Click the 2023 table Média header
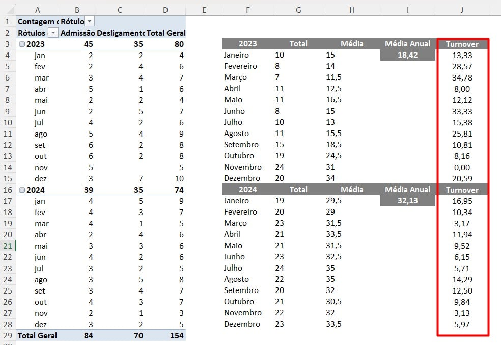The height and width of the screenshot is (345, 501). tap(352, 44)
